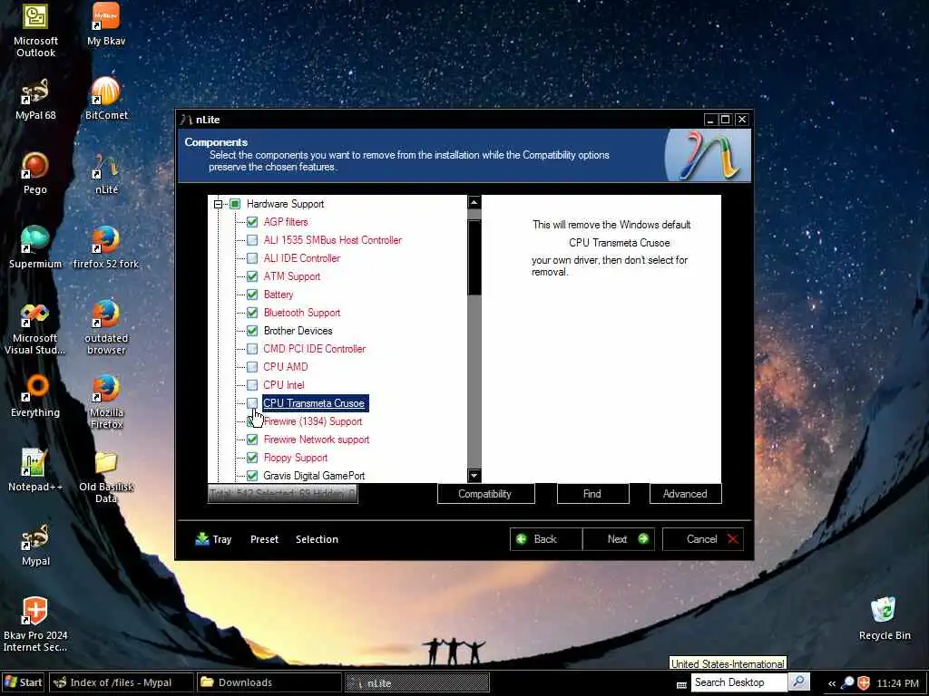Image resolution: width=929 pixels, height=696 pixels.
Task: Uncheck the ATM Support checkbox
Action: 252,276
